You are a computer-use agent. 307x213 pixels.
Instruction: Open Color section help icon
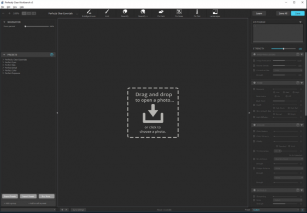pyautogui.click(x=297, y=125)
